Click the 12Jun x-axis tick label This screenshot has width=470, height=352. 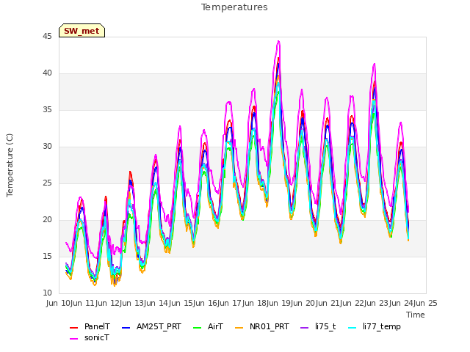click(x=120, y=303)
